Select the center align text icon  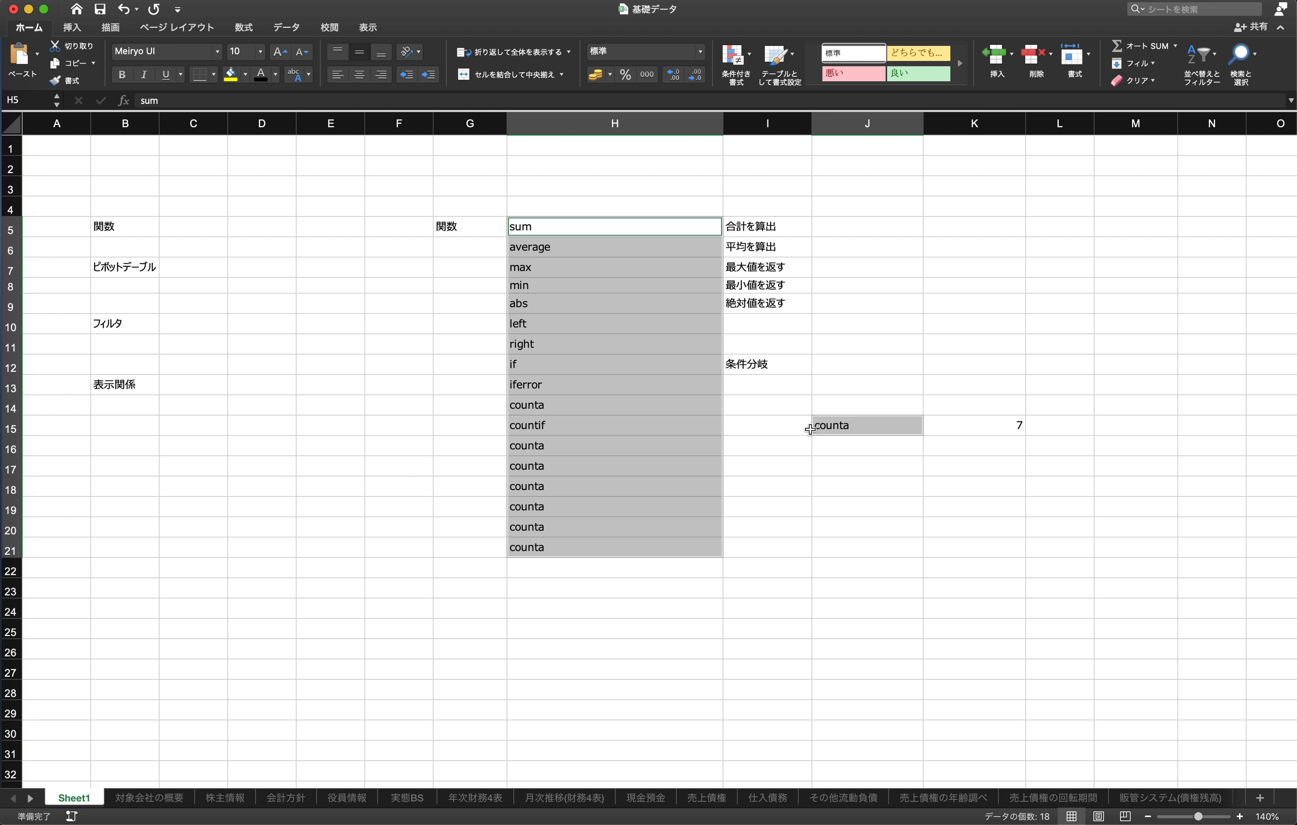click(359, 74)
